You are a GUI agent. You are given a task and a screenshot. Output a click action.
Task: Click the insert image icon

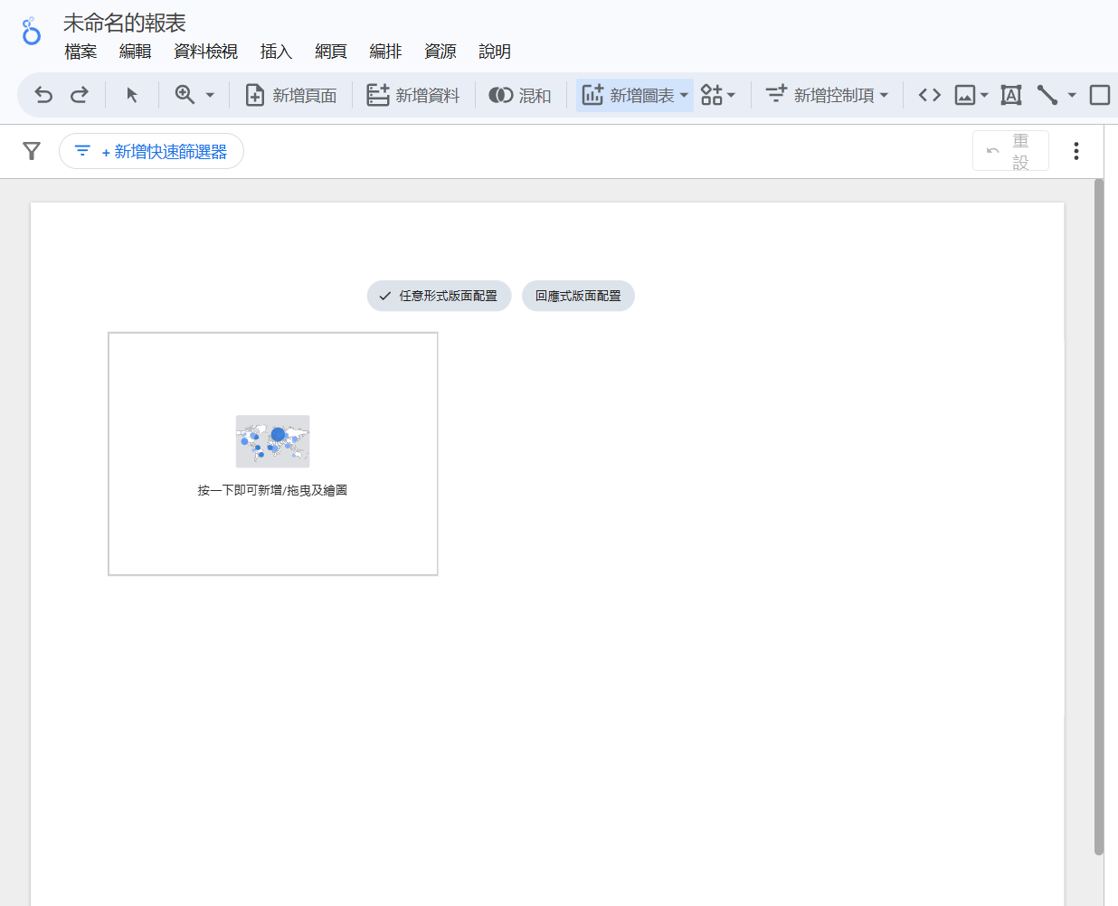(x=965, y=95)
